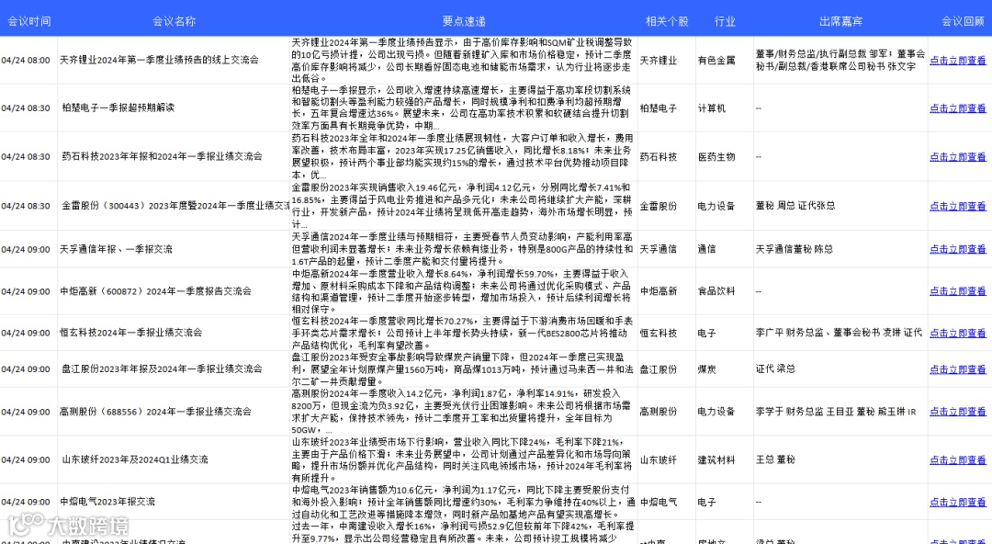Open 点击立即查看 link for 金雷股份 row

[x=957, y=206]
